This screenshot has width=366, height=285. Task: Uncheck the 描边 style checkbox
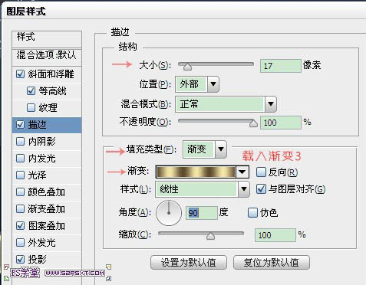tap(20, 125)
